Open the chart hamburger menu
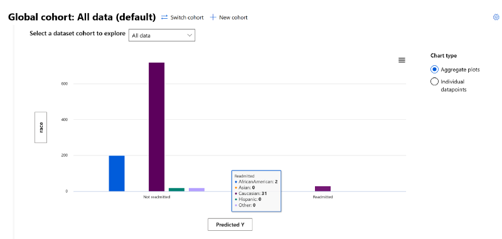The image size is (502, 239). pos(402,60)
